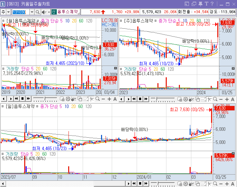Close the monthly volume panel with its x

pyautogui.click(x=116, y=68)
